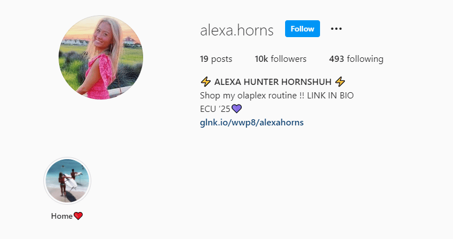View the large profile picture
The width and height of the screenshot is (453, 239).
point(101,57)
